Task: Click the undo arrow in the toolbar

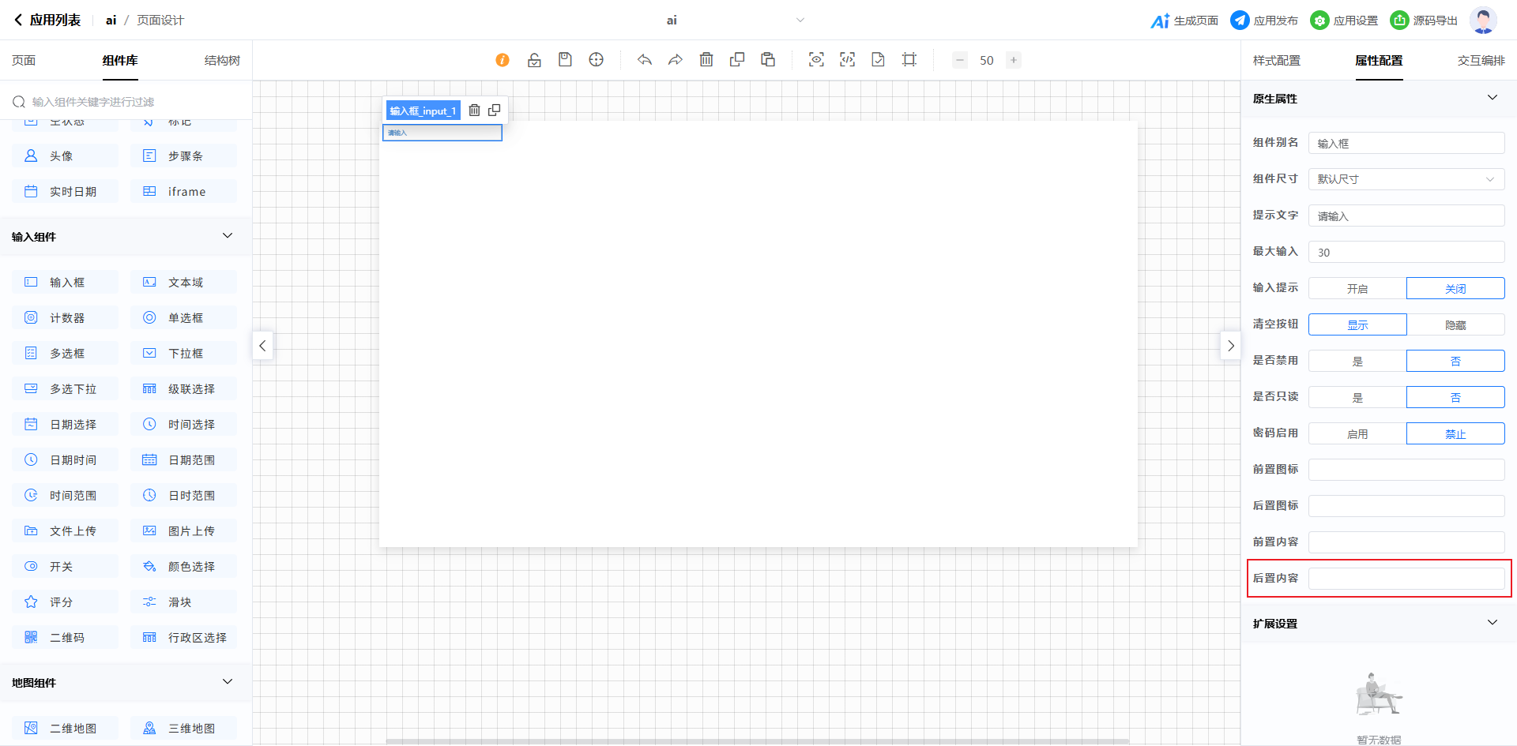Action: (x=645, y=60)
